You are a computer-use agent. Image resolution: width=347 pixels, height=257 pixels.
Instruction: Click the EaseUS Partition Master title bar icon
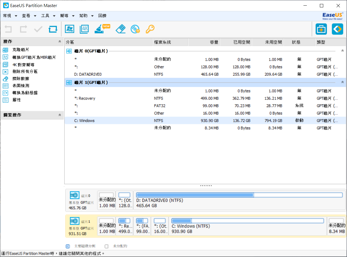(x=6, y=6)
